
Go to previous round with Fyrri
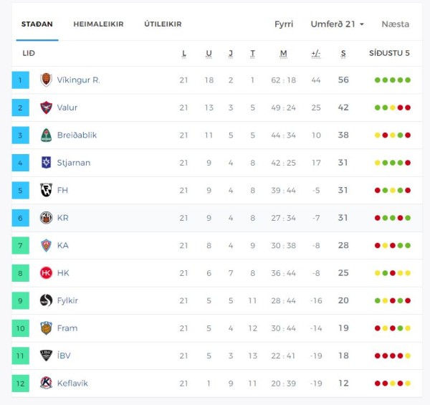pos(284,24)
